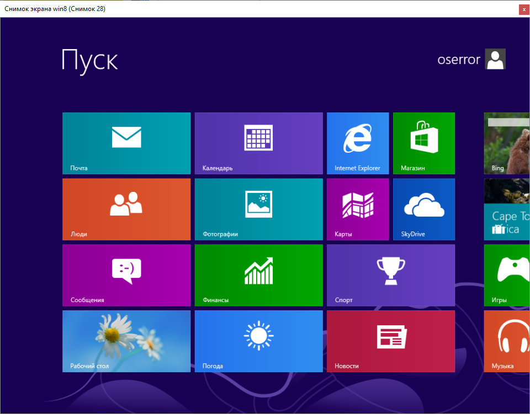Open the SkyDrive cloud tile
This screenshot has height=414, width=530.
(x=424, y=209)
